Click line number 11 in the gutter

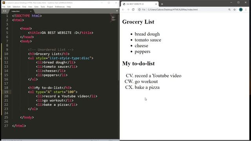(x=6, y=58)
